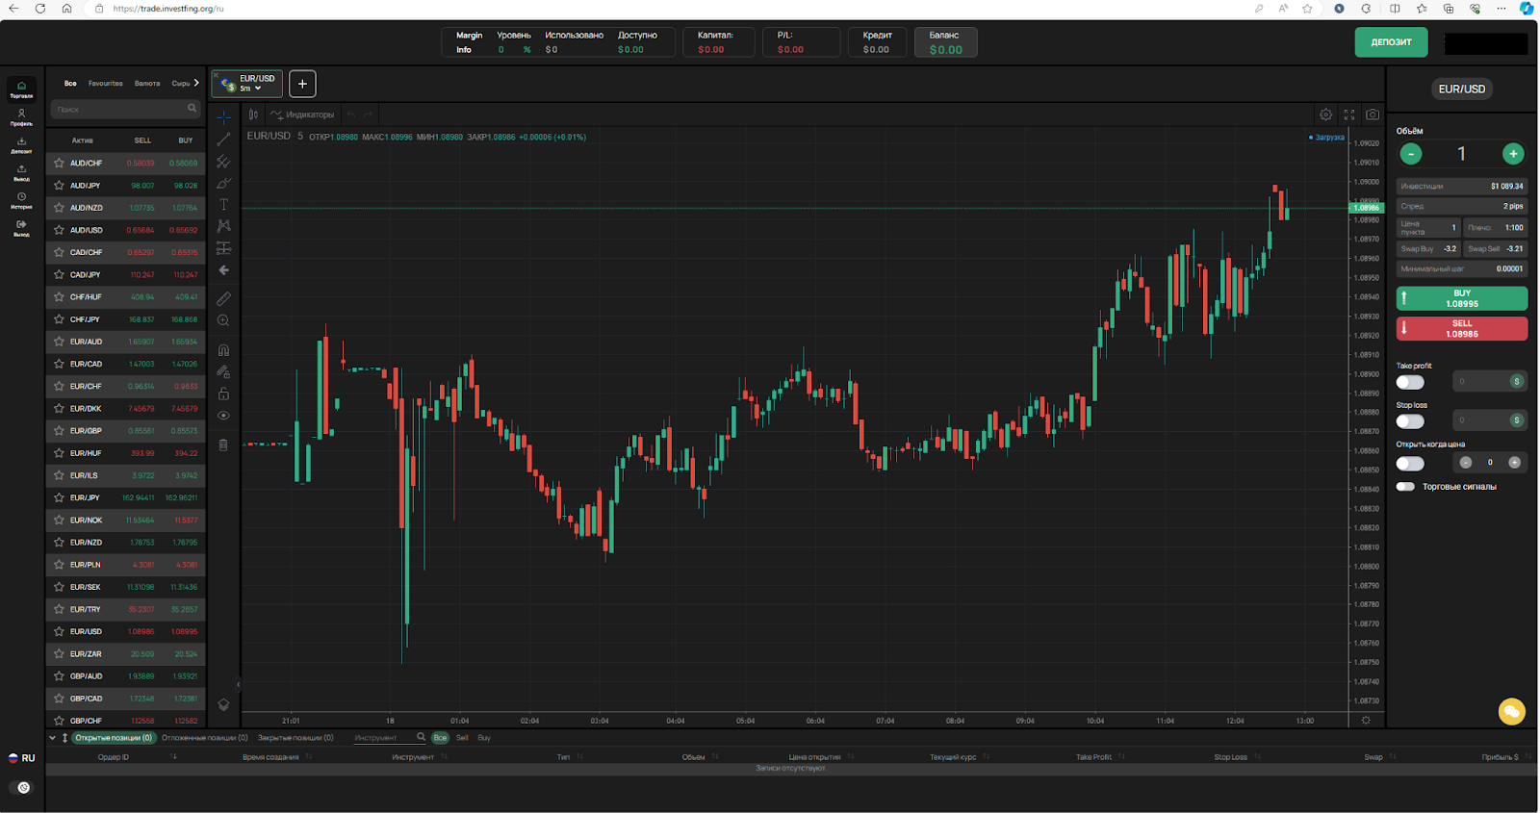Add a new chart tab with plus button
Image resolution: width=1540 pixels, height=813 pixels.
302,84
